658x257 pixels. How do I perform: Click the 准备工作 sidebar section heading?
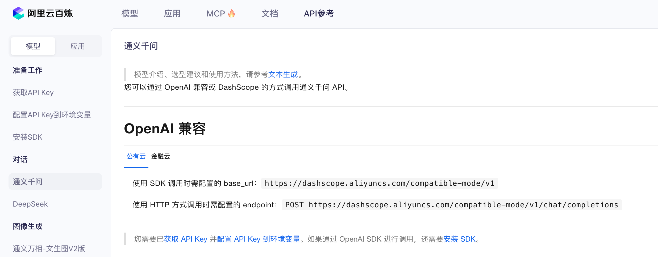[28, 70]
